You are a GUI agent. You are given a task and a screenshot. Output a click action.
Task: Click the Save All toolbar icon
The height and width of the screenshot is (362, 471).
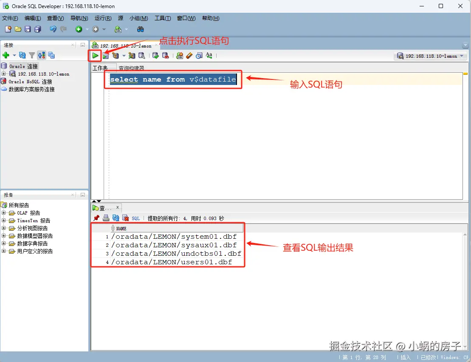[x=37, y=29]
